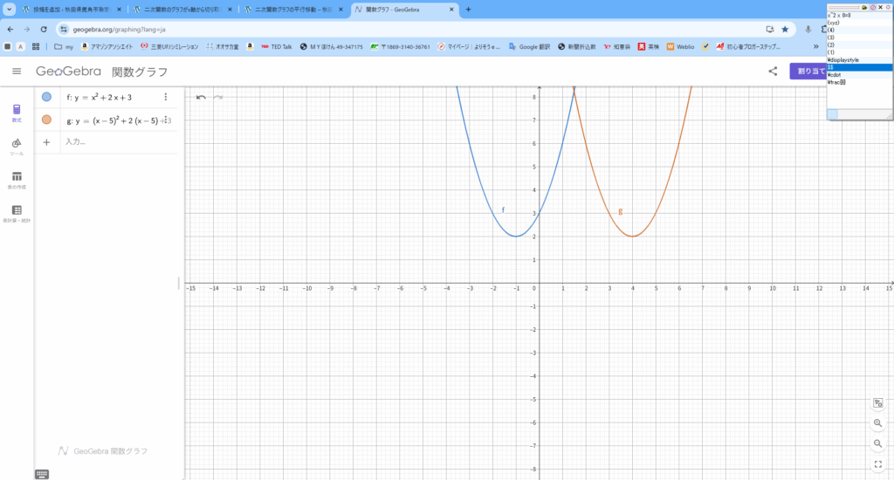The height and width of the screenshot is (480, 894).
Task: Enter fullscreen mode for the graph
Action: 877,464
